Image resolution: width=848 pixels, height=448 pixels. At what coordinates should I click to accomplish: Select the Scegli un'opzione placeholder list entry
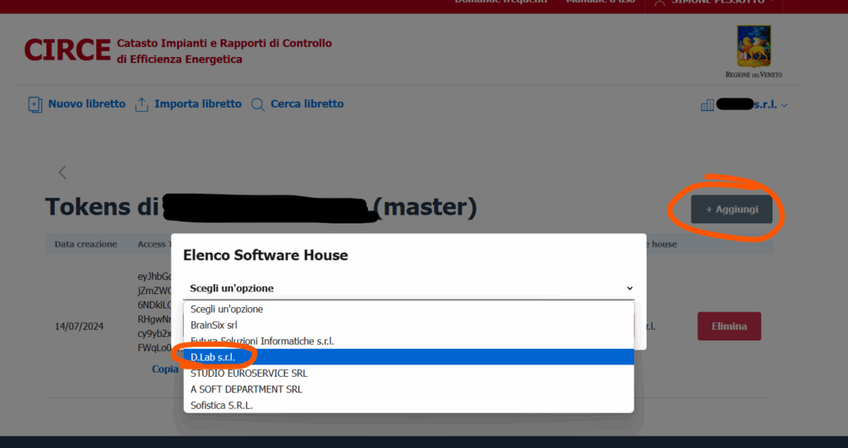click(x=409, y=309)
